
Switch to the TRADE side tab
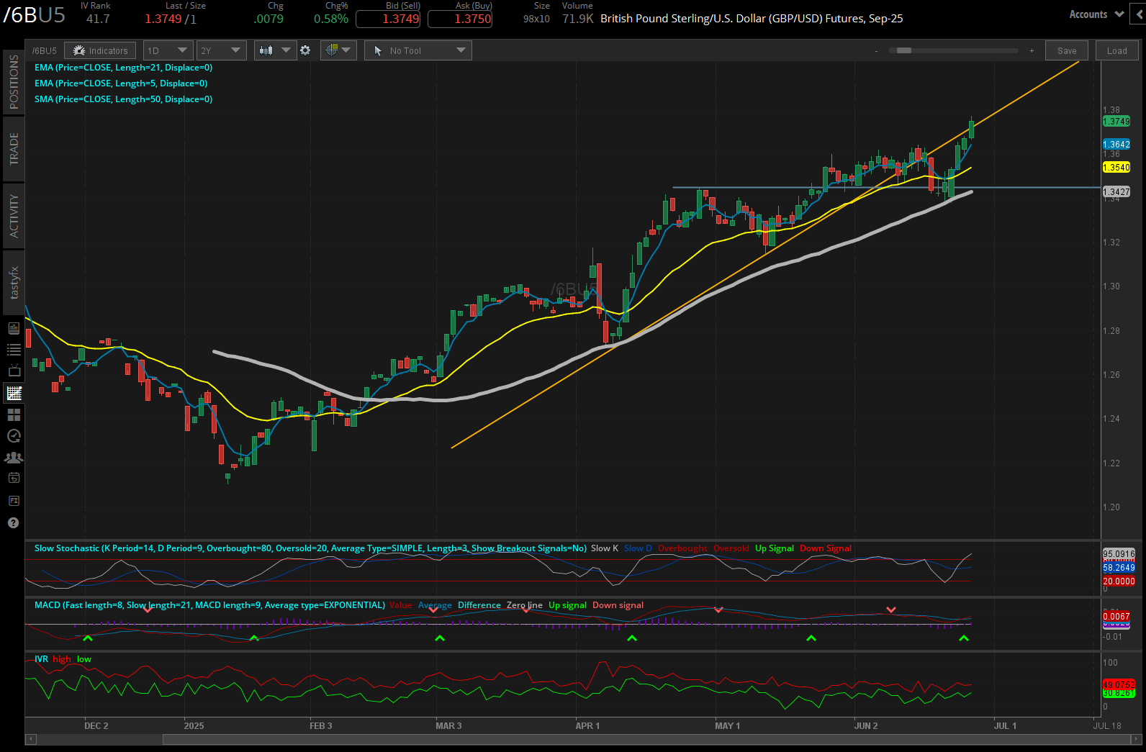(14, 149)
